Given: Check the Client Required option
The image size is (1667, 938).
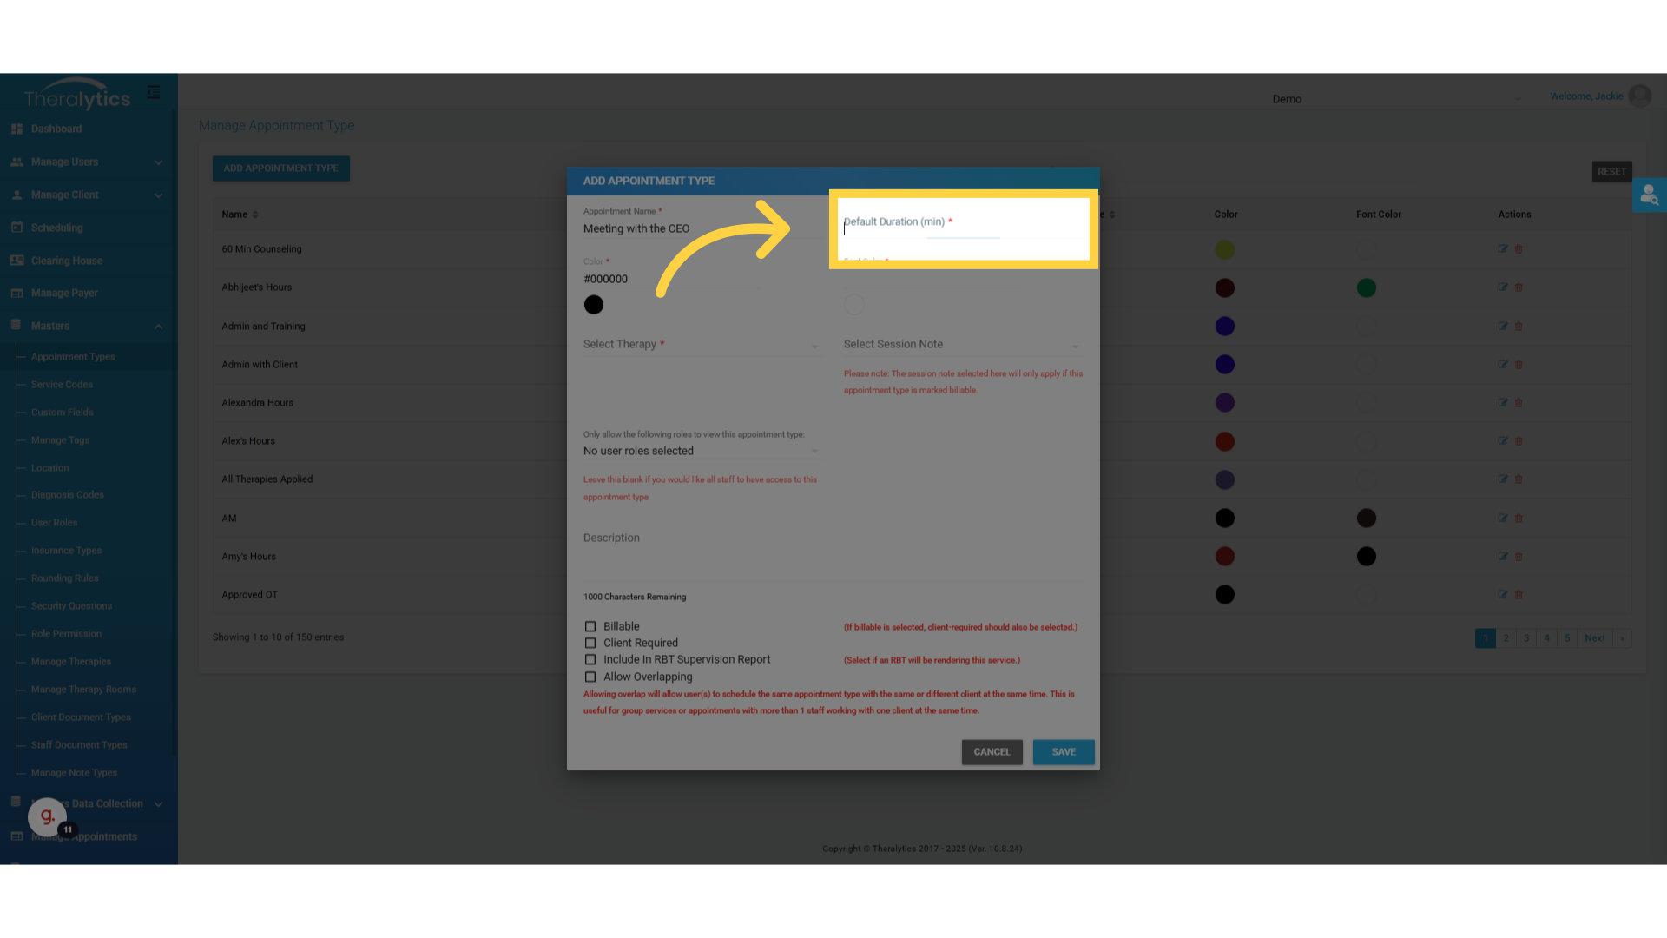Looking at the screenshot, I should click(x=590, y=644).
